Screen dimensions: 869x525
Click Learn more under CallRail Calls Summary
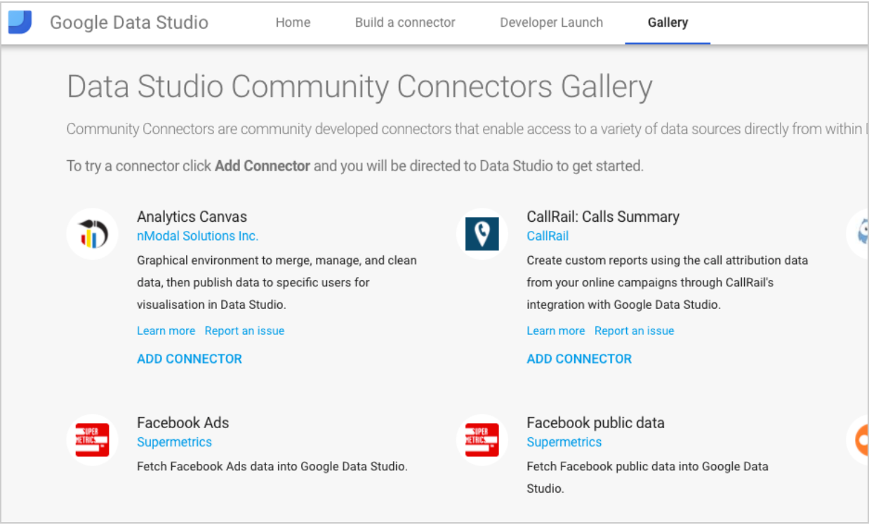pyautogui.click(x=556, y=331)
